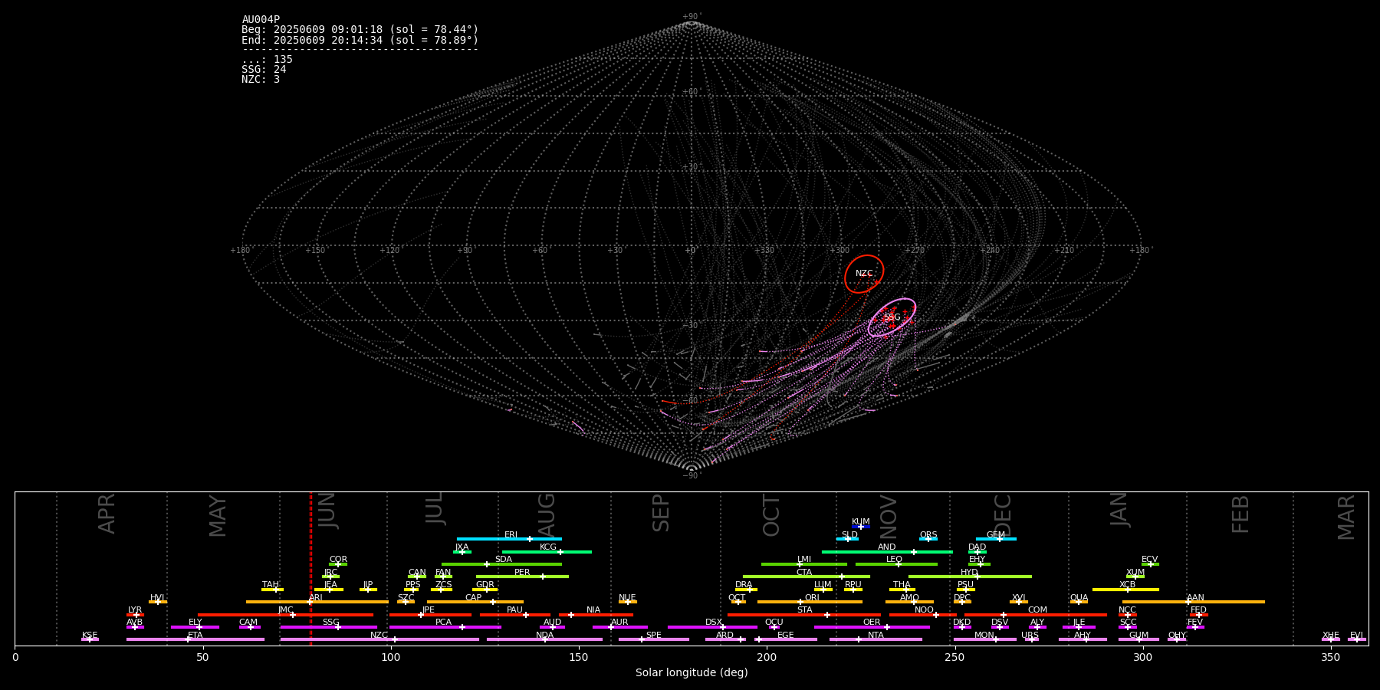Click the 'Beg: 20250609 09:01:18' header line

click(x=360, y=30)
